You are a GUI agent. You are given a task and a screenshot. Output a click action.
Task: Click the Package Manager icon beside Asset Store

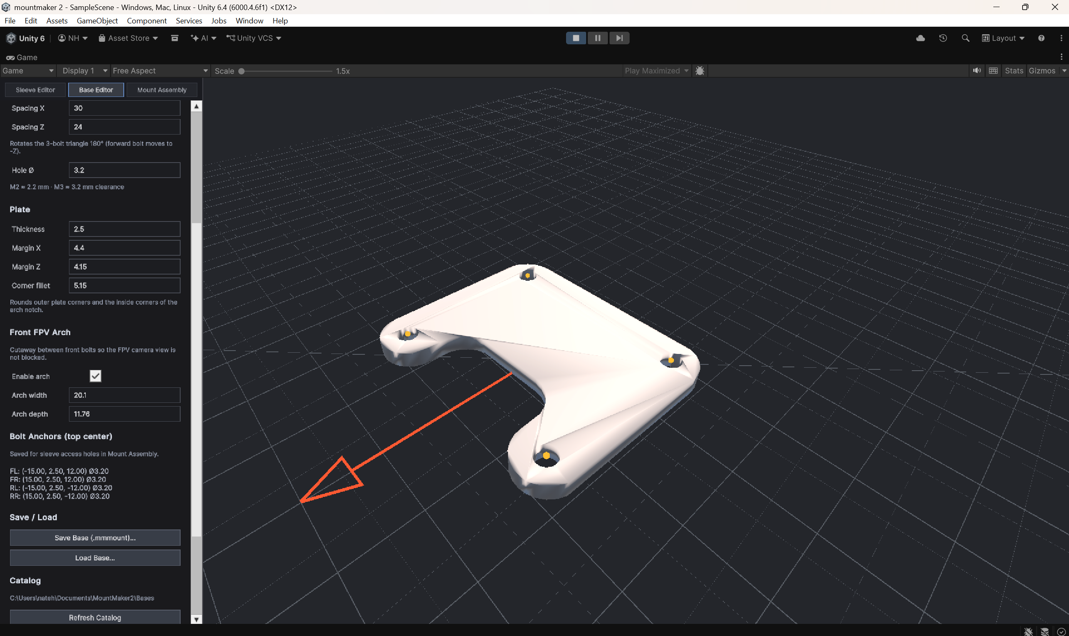pyautogui.click(x=174, y=38)
